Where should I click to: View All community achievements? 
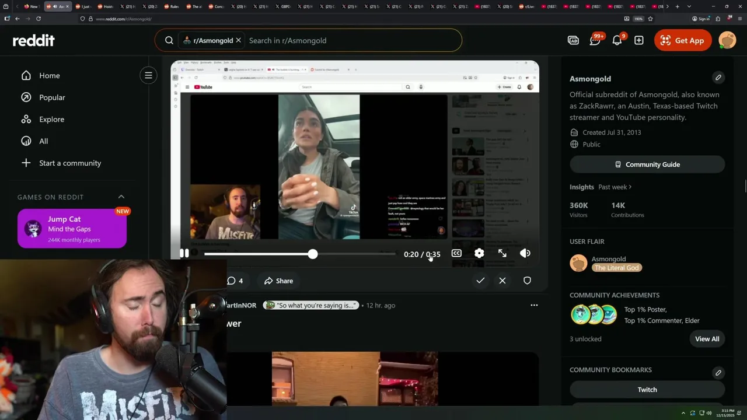707,339
